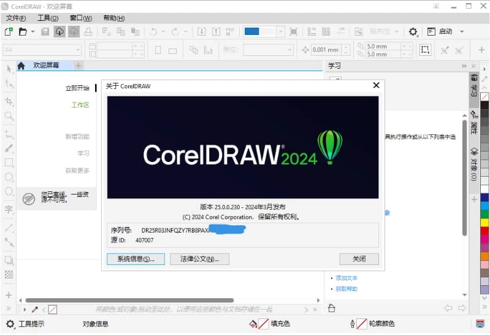
Task: Click the 关闭 button in About dialog
Action: tap(359, 260)
